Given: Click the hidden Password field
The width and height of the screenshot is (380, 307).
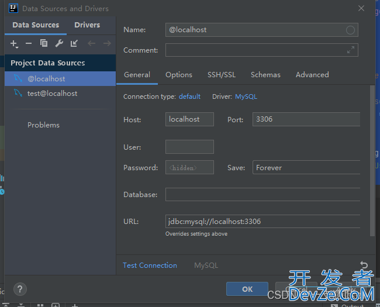Looking at the screenshot, I should coord(189,167).
